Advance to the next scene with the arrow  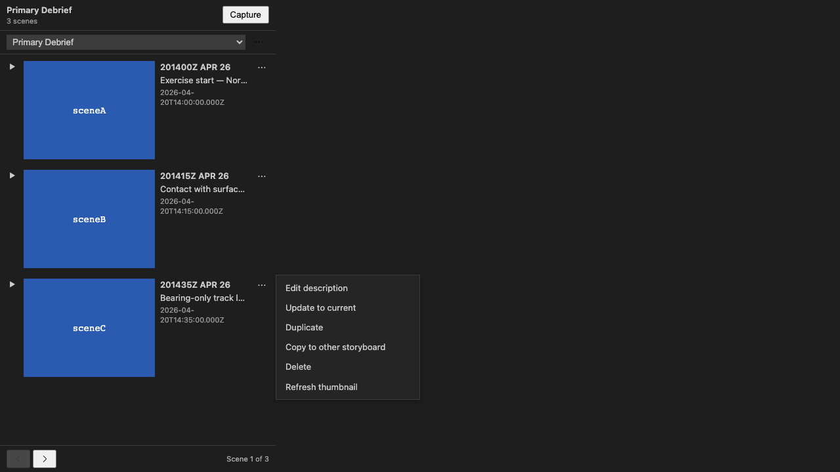click(x=44, y=458)
